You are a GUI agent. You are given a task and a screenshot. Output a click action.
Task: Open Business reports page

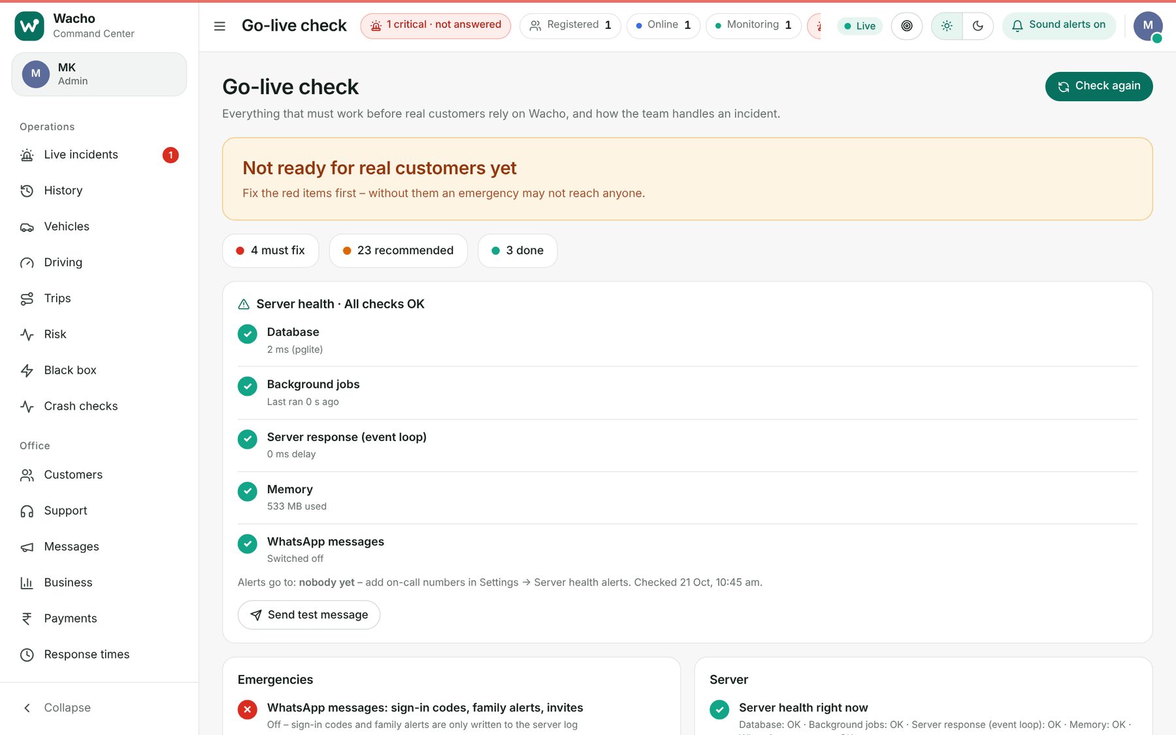(x=99, y=583)
